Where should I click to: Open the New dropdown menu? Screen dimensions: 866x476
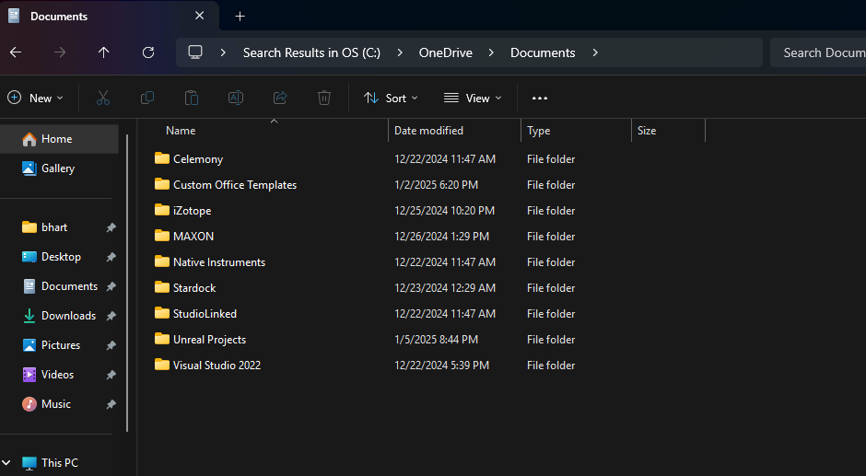[x=35, y=98]
